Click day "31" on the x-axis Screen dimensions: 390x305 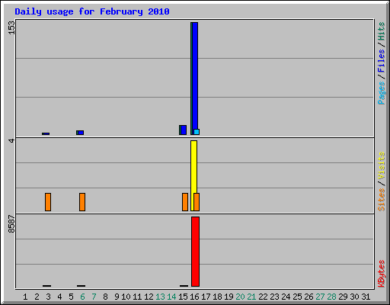366,297
